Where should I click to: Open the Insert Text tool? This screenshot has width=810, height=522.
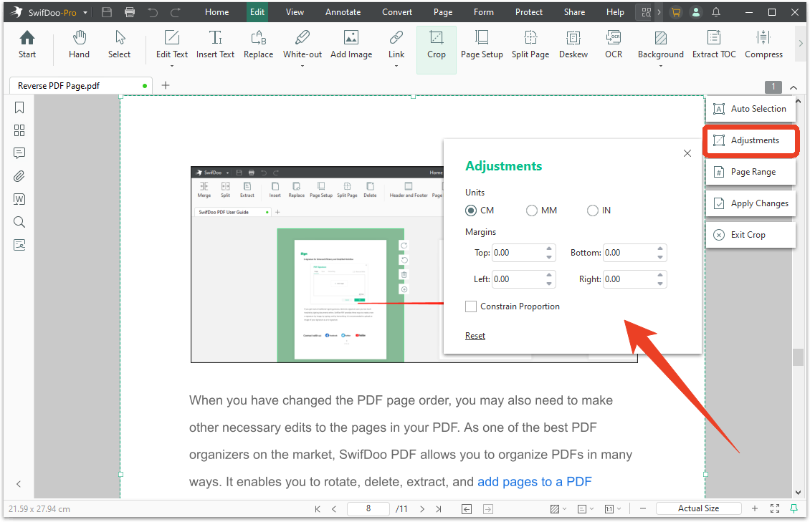point(215,44)
